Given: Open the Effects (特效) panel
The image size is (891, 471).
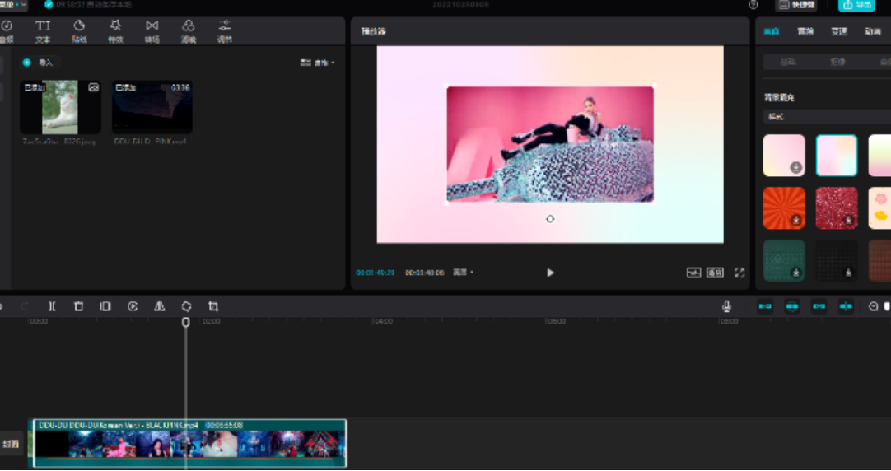Looking at the screenshot, I should coord(115,31).
